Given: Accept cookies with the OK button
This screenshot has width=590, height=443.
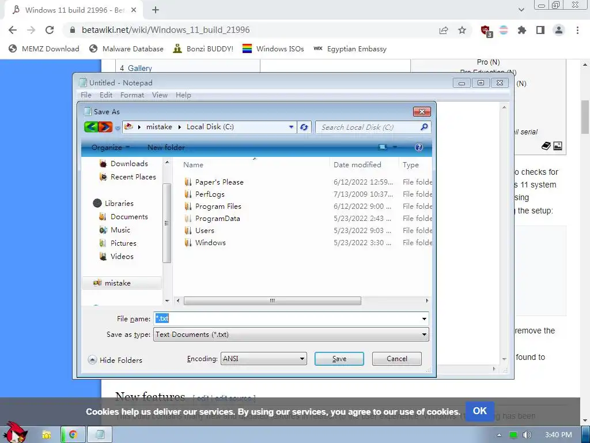Looking at the screenshot, I should [x=480, y=411].
